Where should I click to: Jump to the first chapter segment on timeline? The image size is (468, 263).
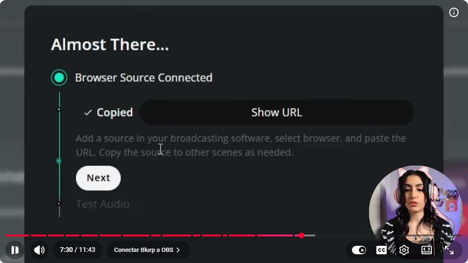tap(17, 236)
